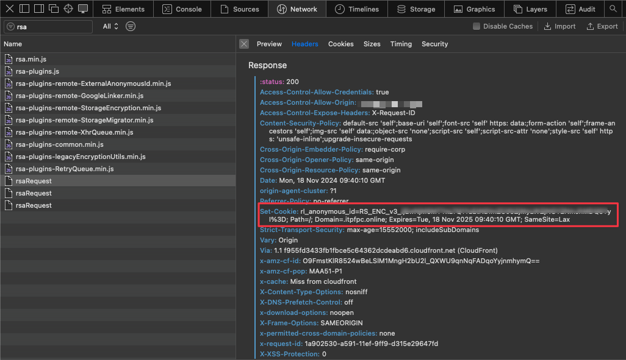
Task: Open the Console tab
Action: pyautogui.click(x=182, y=9)
